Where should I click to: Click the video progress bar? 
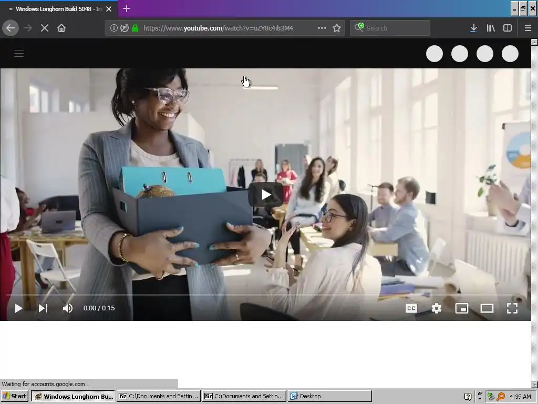click(x=265, y=295)
